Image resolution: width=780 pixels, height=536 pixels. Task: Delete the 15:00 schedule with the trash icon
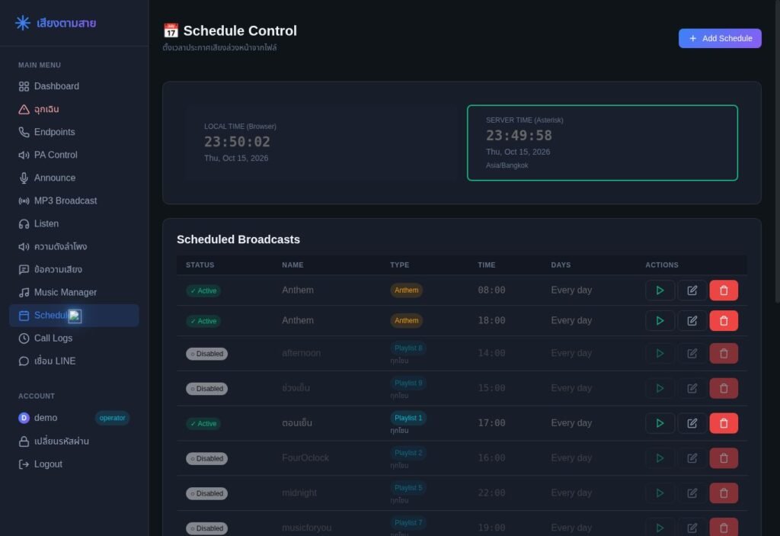(724, 388)
